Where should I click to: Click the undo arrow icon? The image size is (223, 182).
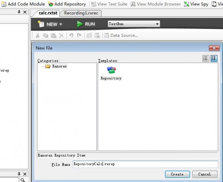pyautogui.click(x=71, y=35)
